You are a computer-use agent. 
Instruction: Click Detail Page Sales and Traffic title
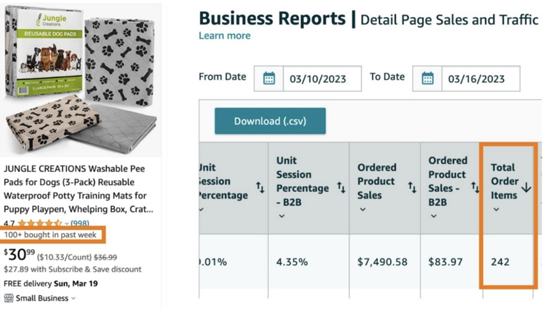pyautogui.click(x=450, y=20)
